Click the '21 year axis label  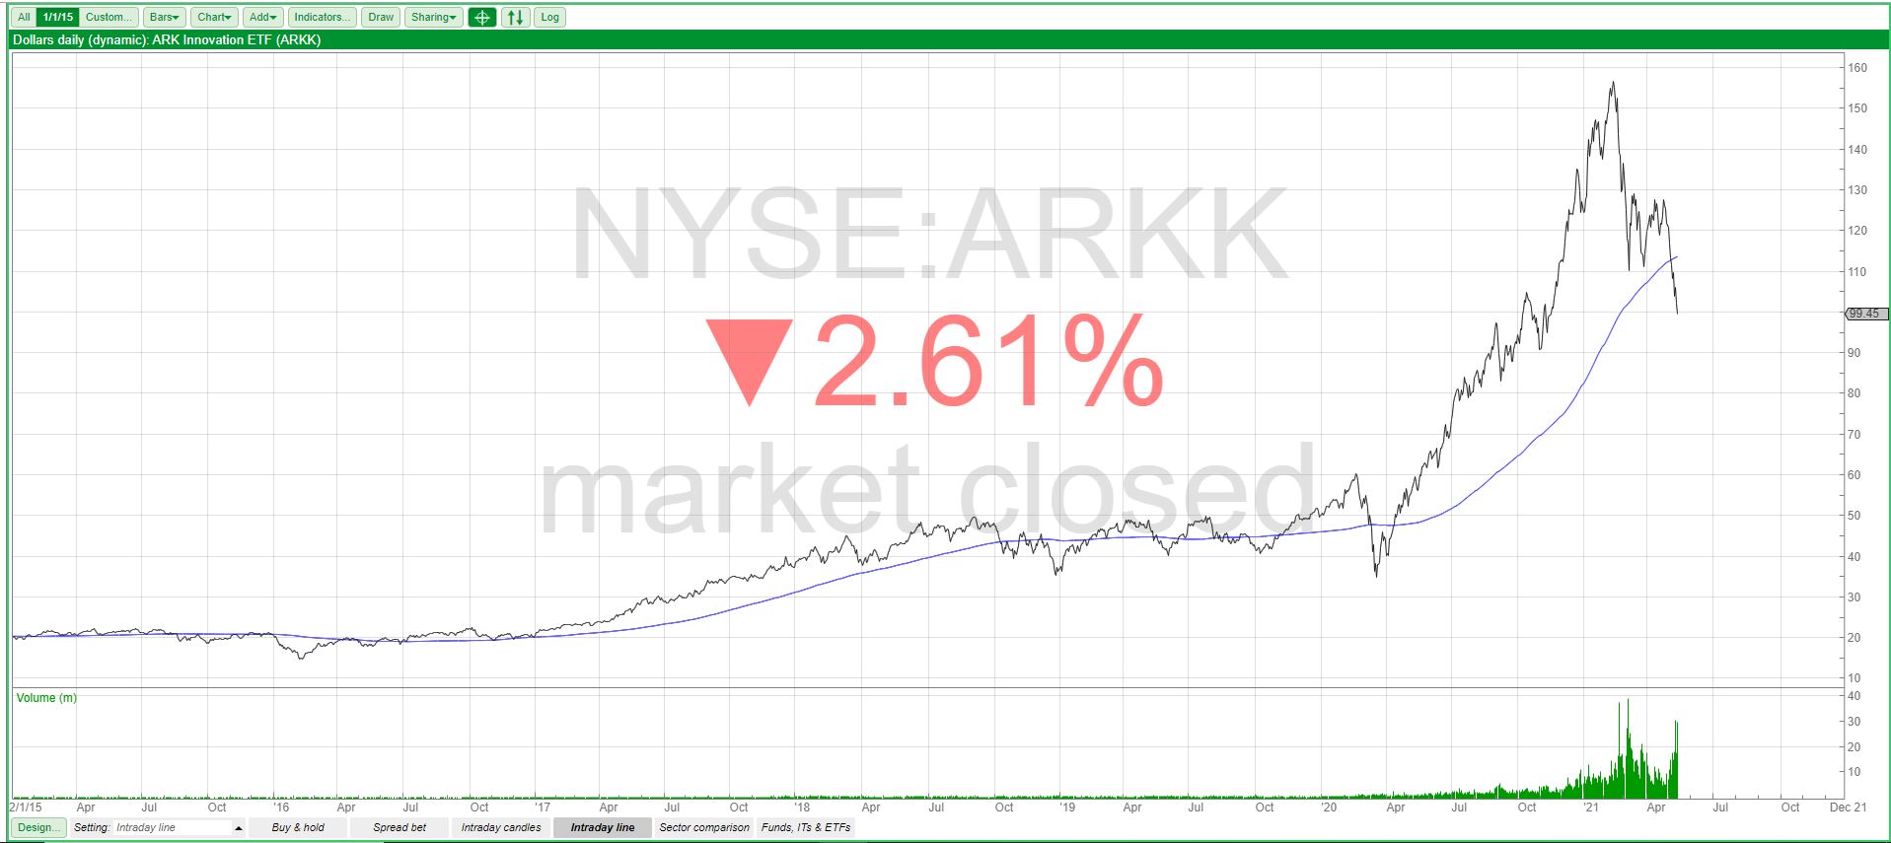coord(1591,807)
